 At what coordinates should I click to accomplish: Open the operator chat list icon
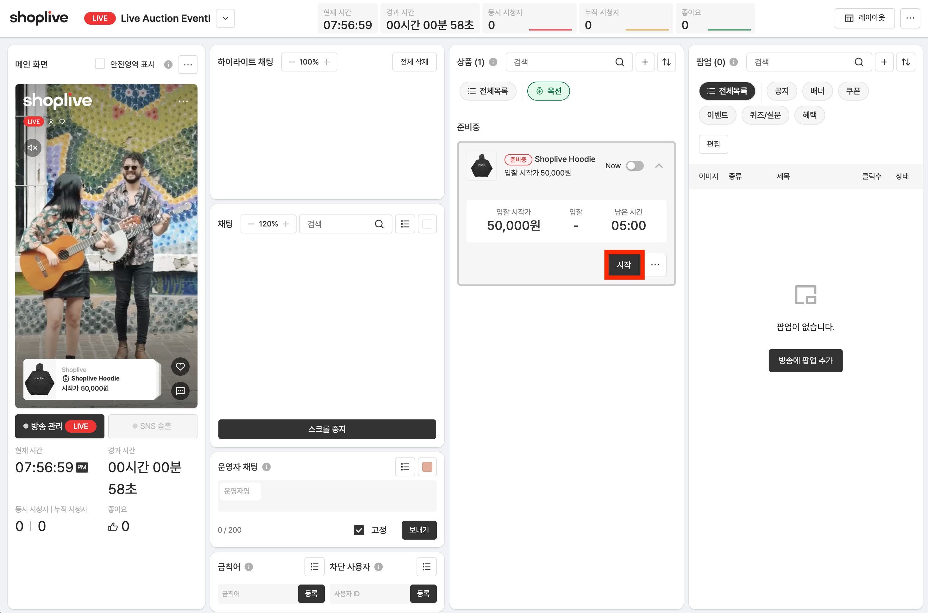click(x=405, y=467)
